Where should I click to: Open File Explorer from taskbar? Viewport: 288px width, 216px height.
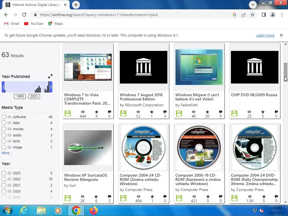[x=41, y=210]
